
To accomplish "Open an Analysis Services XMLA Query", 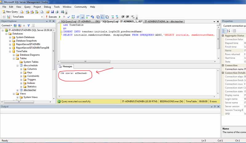I will (37, 12).
